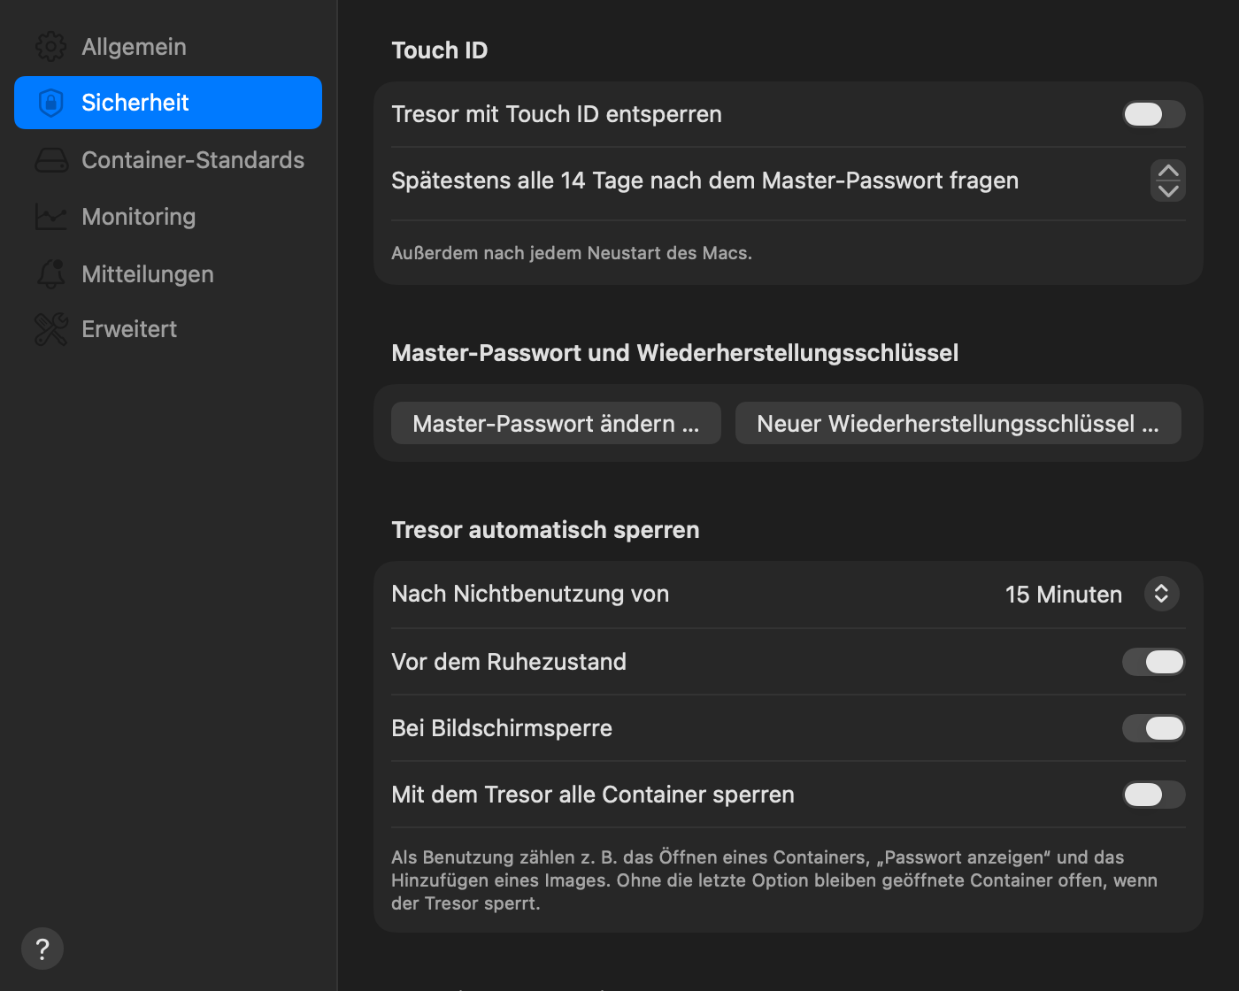Click the wrench tools icon for Erweitert
The width and height of the screenshot is (1239, 991).
click(51, 329)
